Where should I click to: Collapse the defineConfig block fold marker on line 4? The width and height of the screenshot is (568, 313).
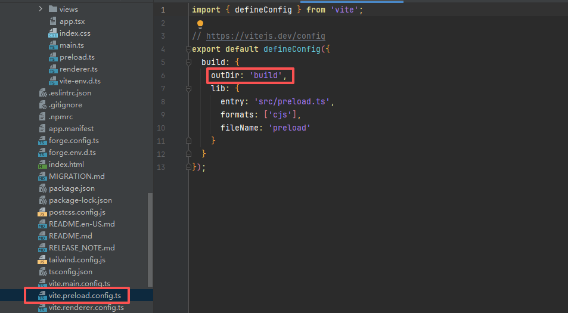click(x=188, y=49)
